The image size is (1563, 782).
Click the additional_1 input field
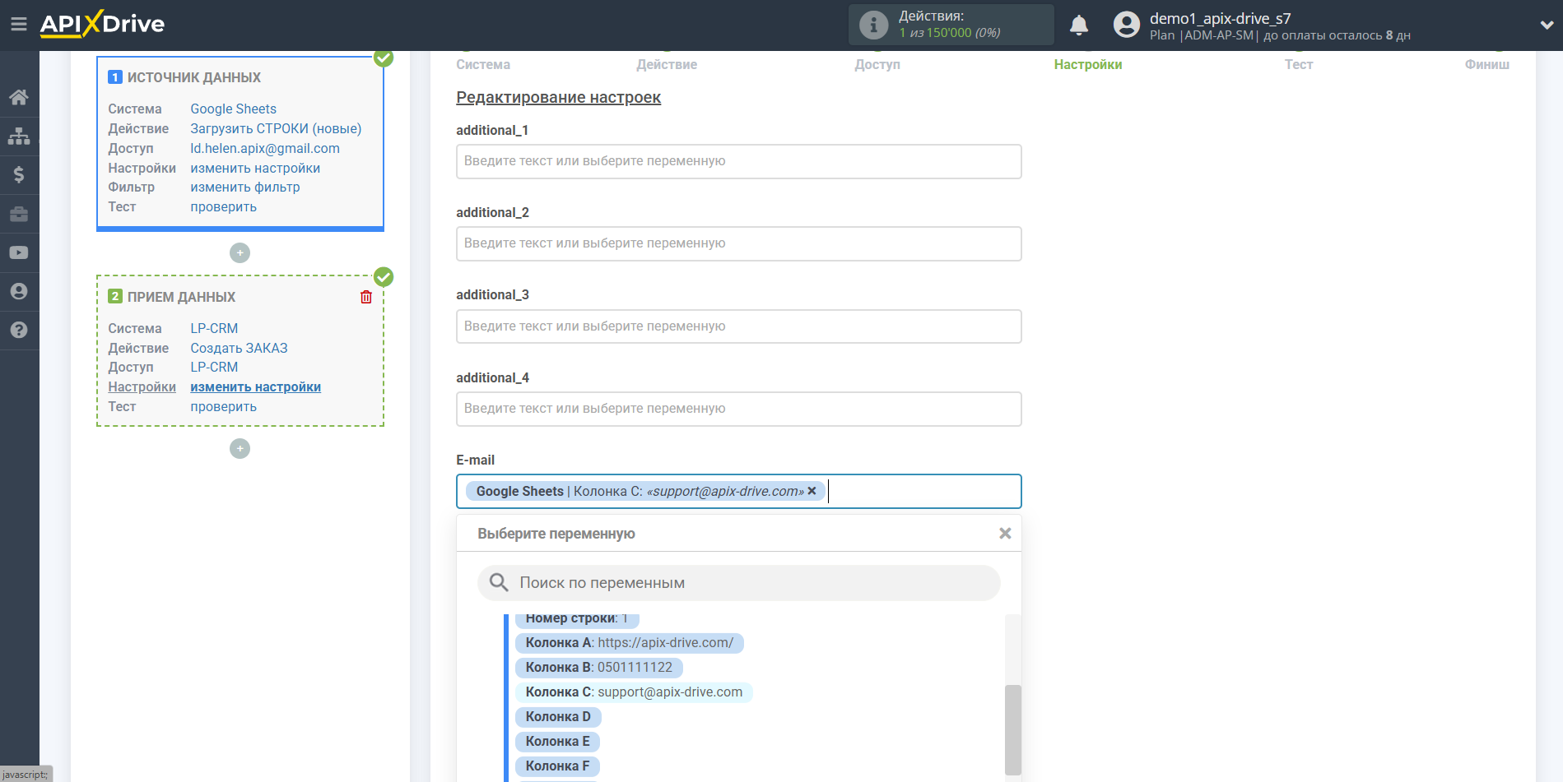point(738,161)
